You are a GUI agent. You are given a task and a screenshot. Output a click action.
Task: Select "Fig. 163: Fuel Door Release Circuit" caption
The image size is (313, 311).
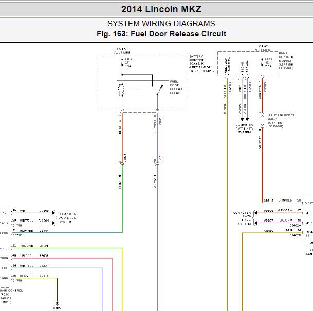161,34
